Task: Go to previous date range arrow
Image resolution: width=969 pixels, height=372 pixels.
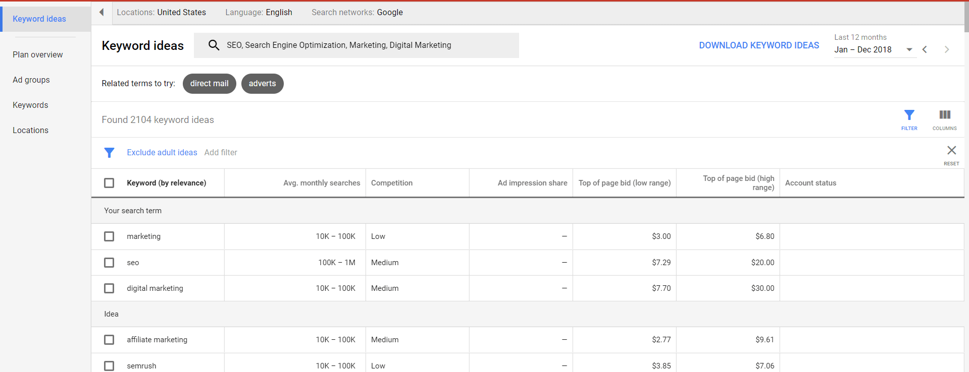Action: click(x=925, y=49)
